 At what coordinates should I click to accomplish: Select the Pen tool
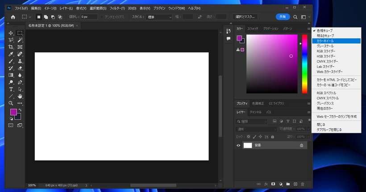[x=20, y=82]
